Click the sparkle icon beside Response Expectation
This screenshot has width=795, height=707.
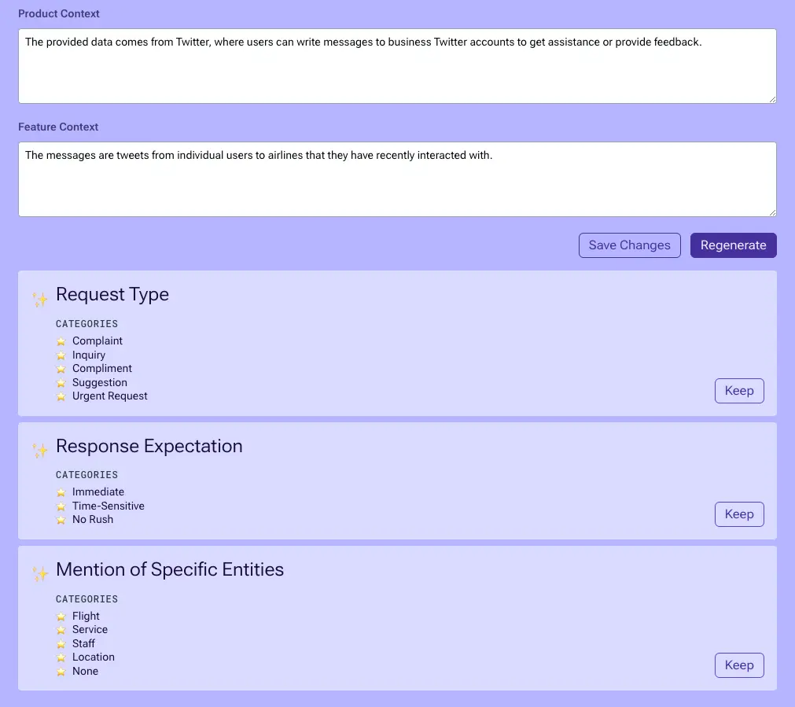click(40, 451)
